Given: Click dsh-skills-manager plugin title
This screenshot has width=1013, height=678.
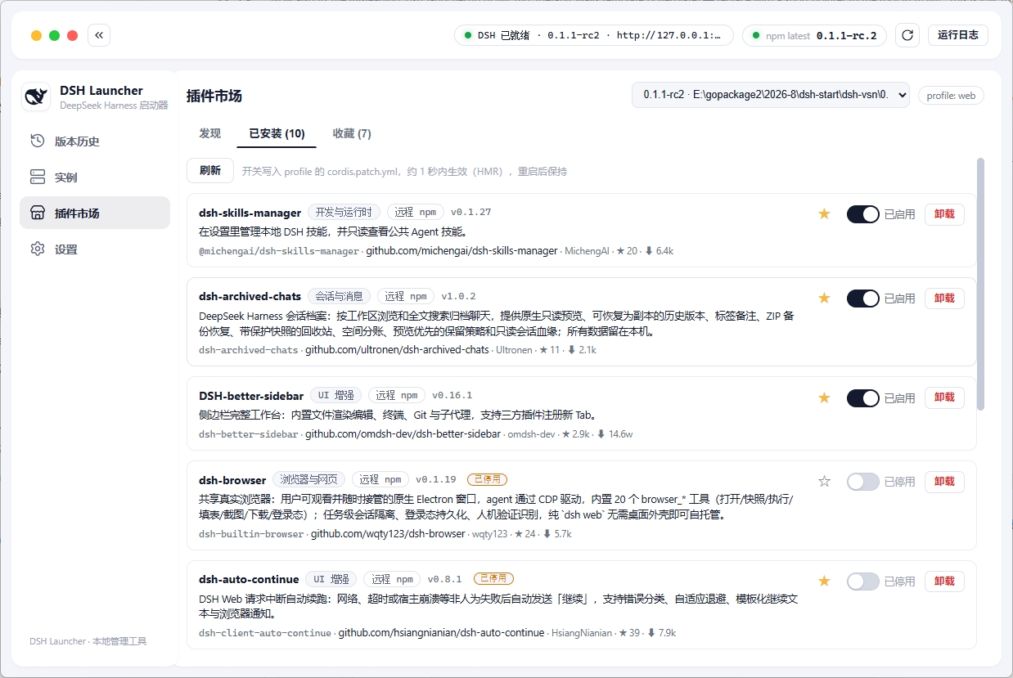Looking at the screenshot, I should (250, 213).
